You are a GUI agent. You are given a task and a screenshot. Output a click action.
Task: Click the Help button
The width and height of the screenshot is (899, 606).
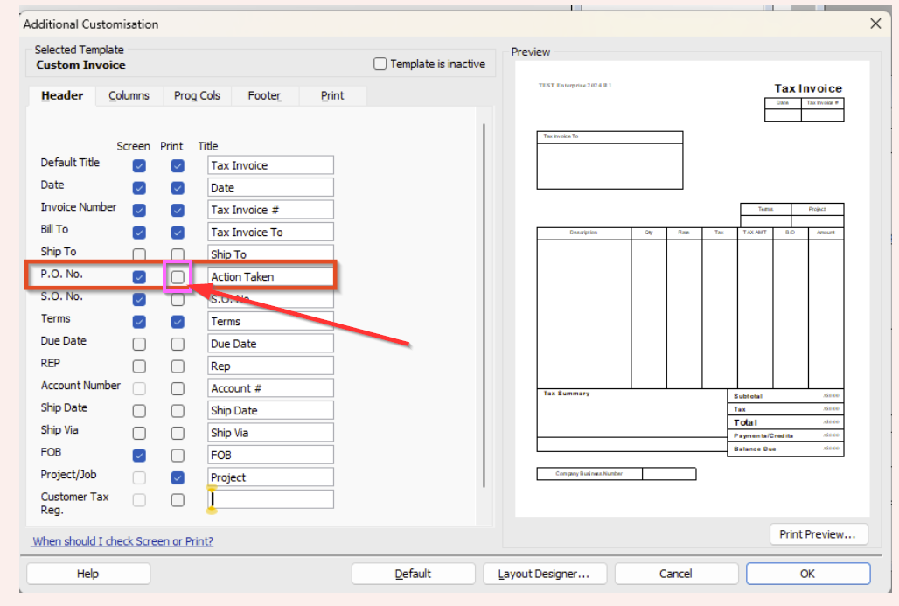pos(88,574)
